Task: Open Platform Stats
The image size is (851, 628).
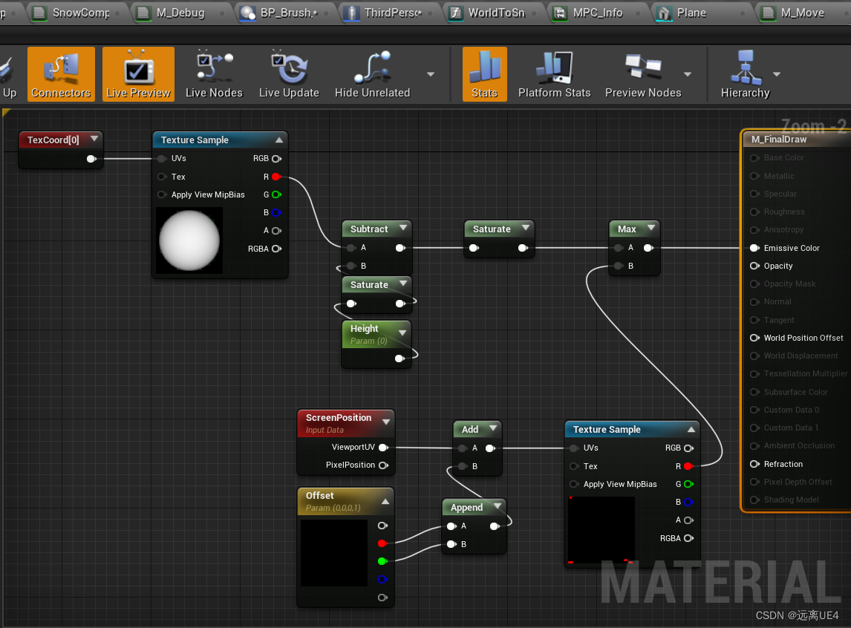Action: pyautogui.click(x=554, y=74)
